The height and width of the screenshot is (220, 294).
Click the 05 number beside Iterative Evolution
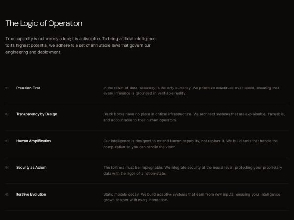point(7,194)
